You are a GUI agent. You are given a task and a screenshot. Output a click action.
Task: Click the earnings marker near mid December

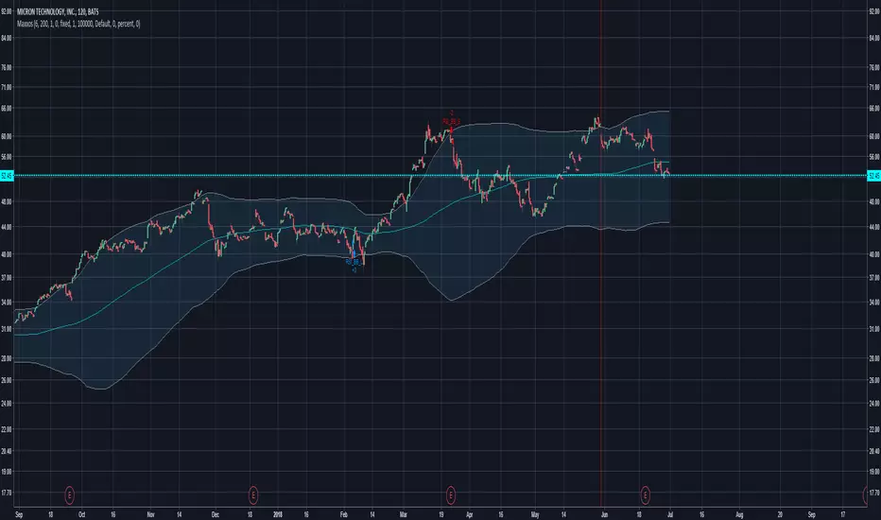253,494
